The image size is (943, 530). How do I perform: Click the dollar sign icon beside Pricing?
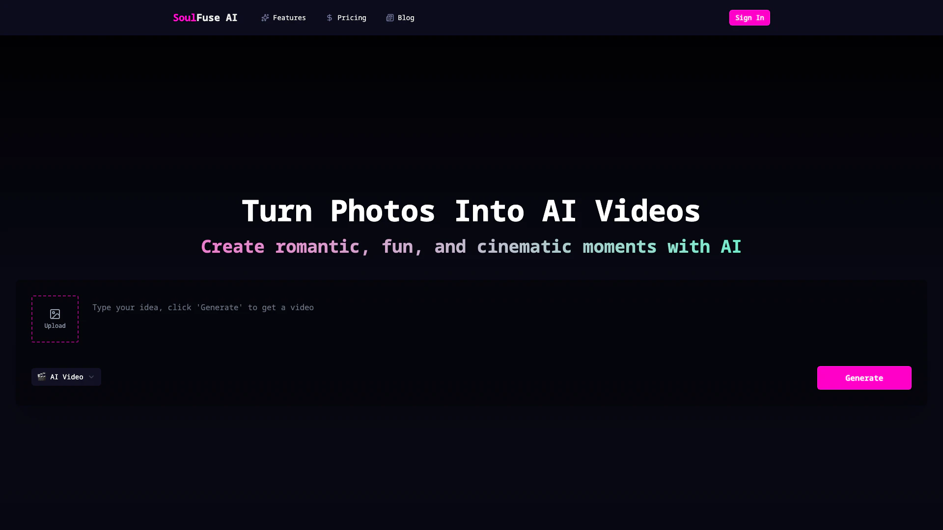tap(330, 18)
